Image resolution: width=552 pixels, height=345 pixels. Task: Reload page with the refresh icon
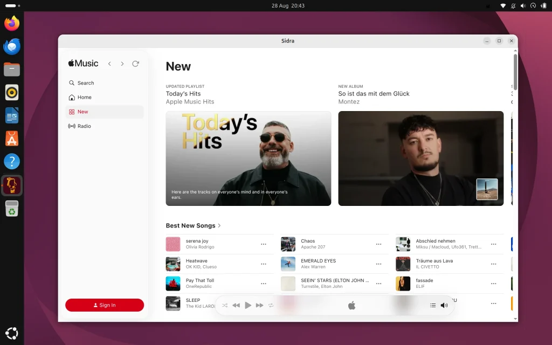tap(135, 64)
